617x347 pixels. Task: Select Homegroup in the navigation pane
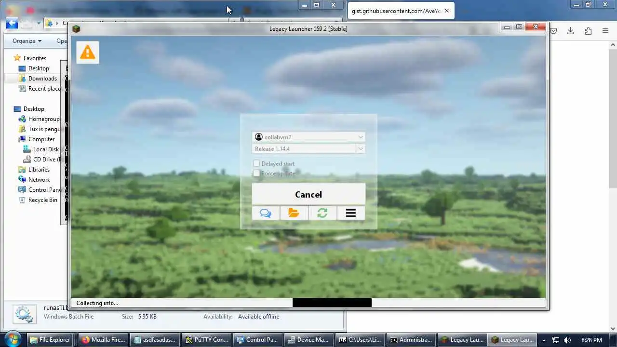(44, 119)
